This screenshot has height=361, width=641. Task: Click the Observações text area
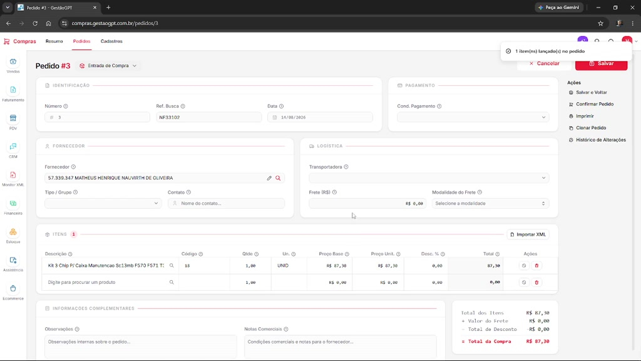tap(141, 346)
